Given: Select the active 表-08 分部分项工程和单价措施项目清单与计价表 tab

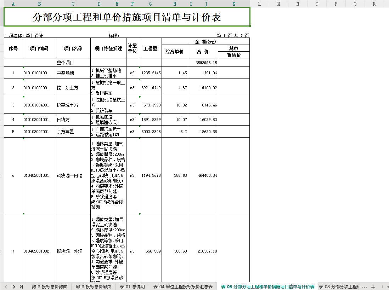Looking at the screenshot, I should (268, 287).
